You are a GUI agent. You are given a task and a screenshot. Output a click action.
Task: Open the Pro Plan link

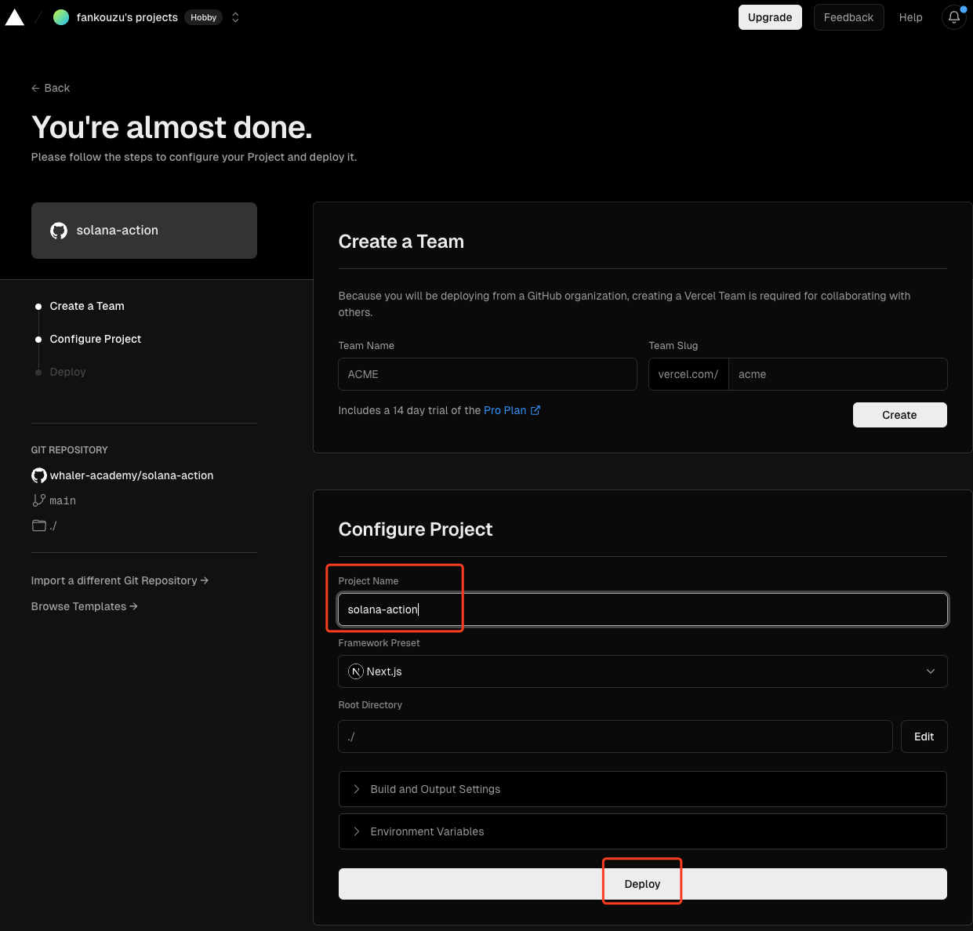tap(505, 410)
